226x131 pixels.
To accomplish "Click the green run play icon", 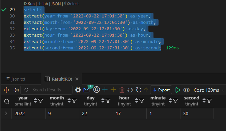I will tap(177, 90).
